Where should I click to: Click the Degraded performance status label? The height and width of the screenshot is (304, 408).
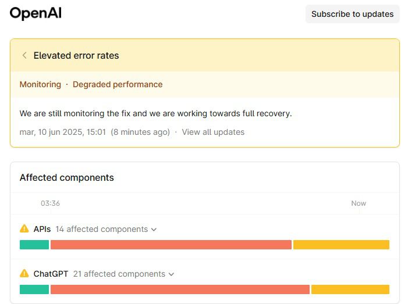click(x=118, y=84)
